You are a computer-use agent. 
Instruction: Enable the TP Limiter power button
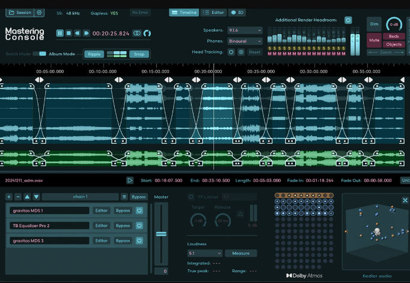(x=191, y=197)
